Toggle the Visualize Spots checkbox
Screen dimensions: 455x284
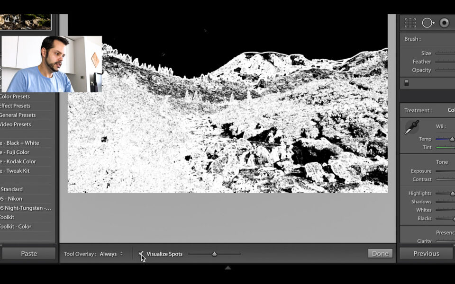(x=141, y=254)
